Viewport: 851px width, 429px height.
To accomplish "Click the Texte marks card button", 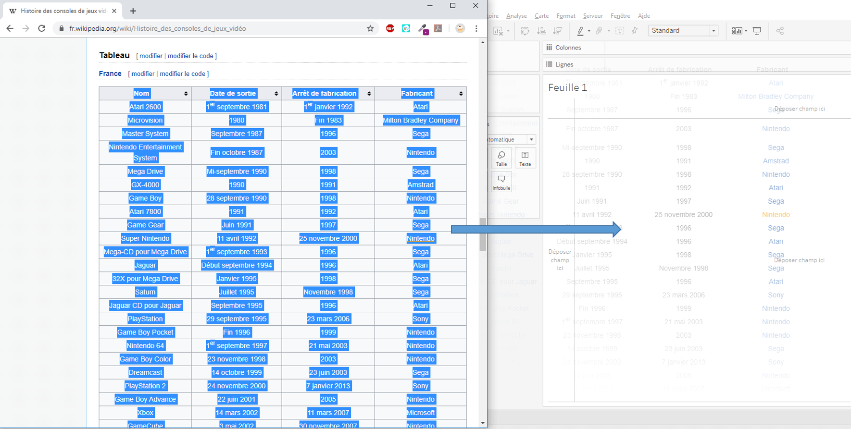I will tap(525, 158).
